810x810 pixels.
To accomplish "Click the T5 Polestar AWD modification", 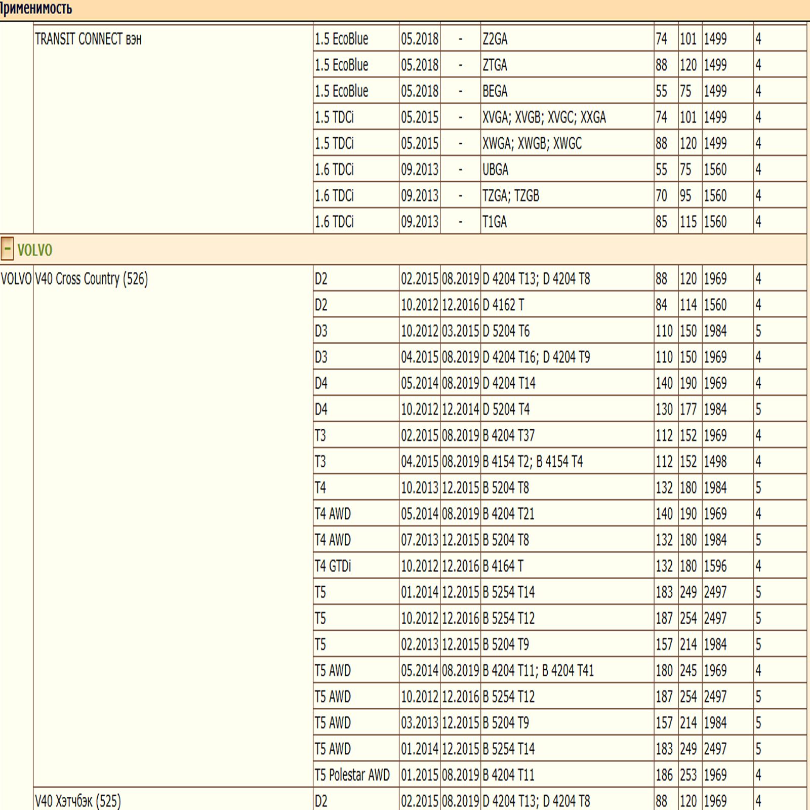I will 352,775.
